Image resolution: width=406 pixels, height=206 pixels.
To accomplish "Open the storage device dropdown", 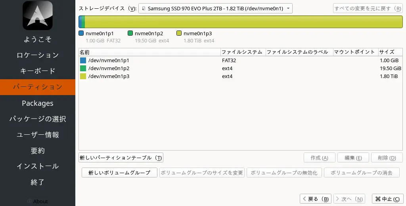I will coord(215,8).
